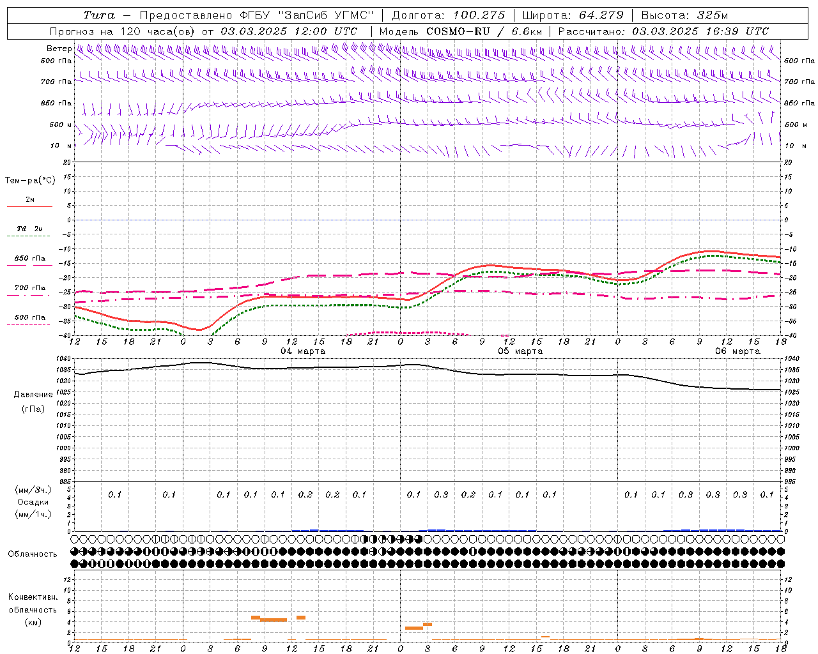Click '500 гПа' entry in the temperature legend
818x654 pixels.
point(30,317)
